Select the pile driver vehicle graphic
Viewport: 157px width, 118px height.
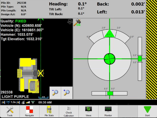point(28,75)
